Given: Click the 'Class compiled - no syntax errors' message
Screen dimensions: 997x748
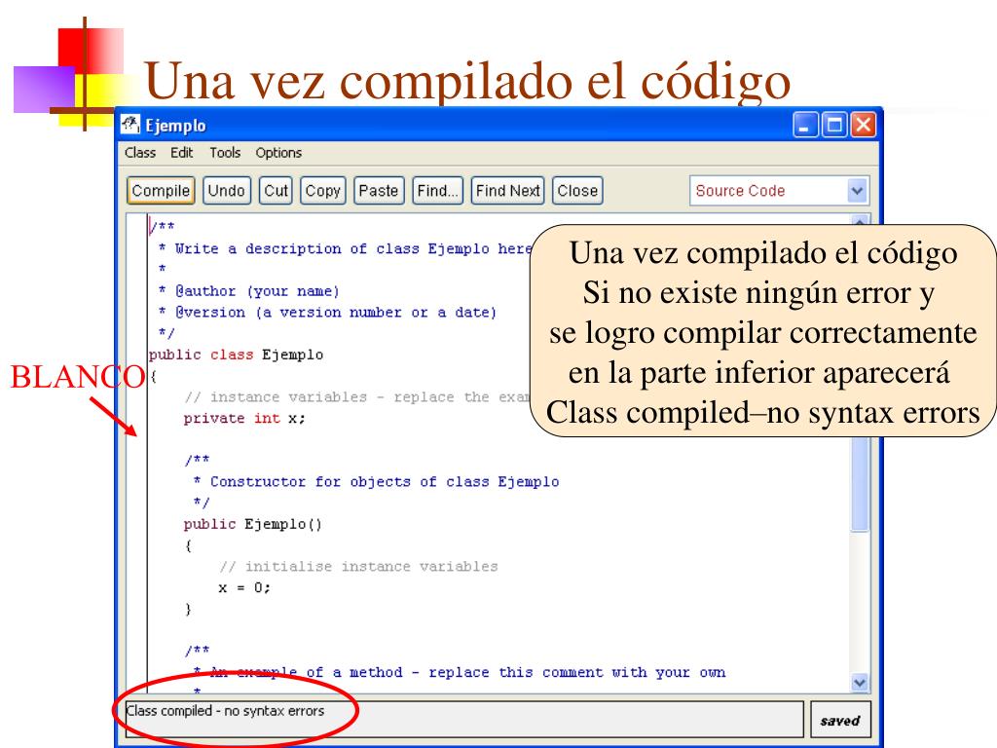Looking at the screenshot, I should click(225, 711).
